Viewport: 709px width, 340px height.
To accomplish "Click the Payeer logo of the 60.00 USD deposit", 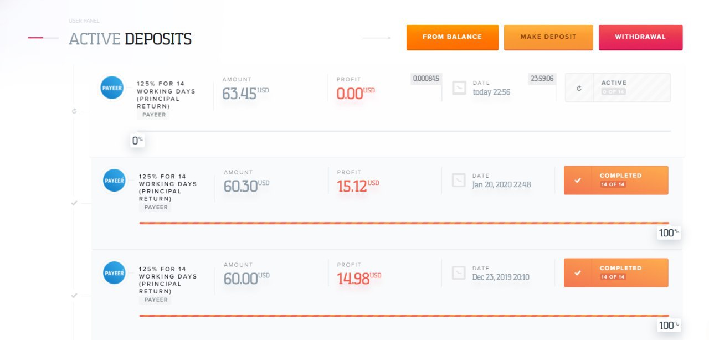I will pyautogui.click(x=114, y=273).
